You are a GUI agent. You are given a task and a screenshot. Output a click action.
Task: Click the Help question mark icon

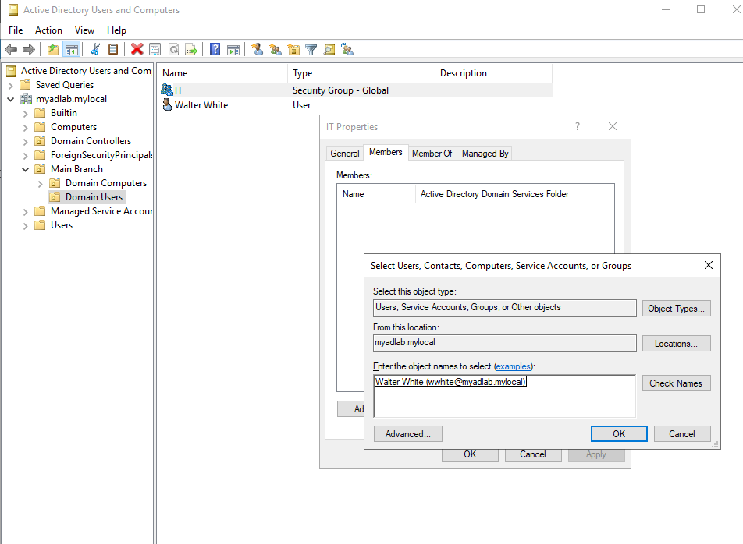[215, 50]
